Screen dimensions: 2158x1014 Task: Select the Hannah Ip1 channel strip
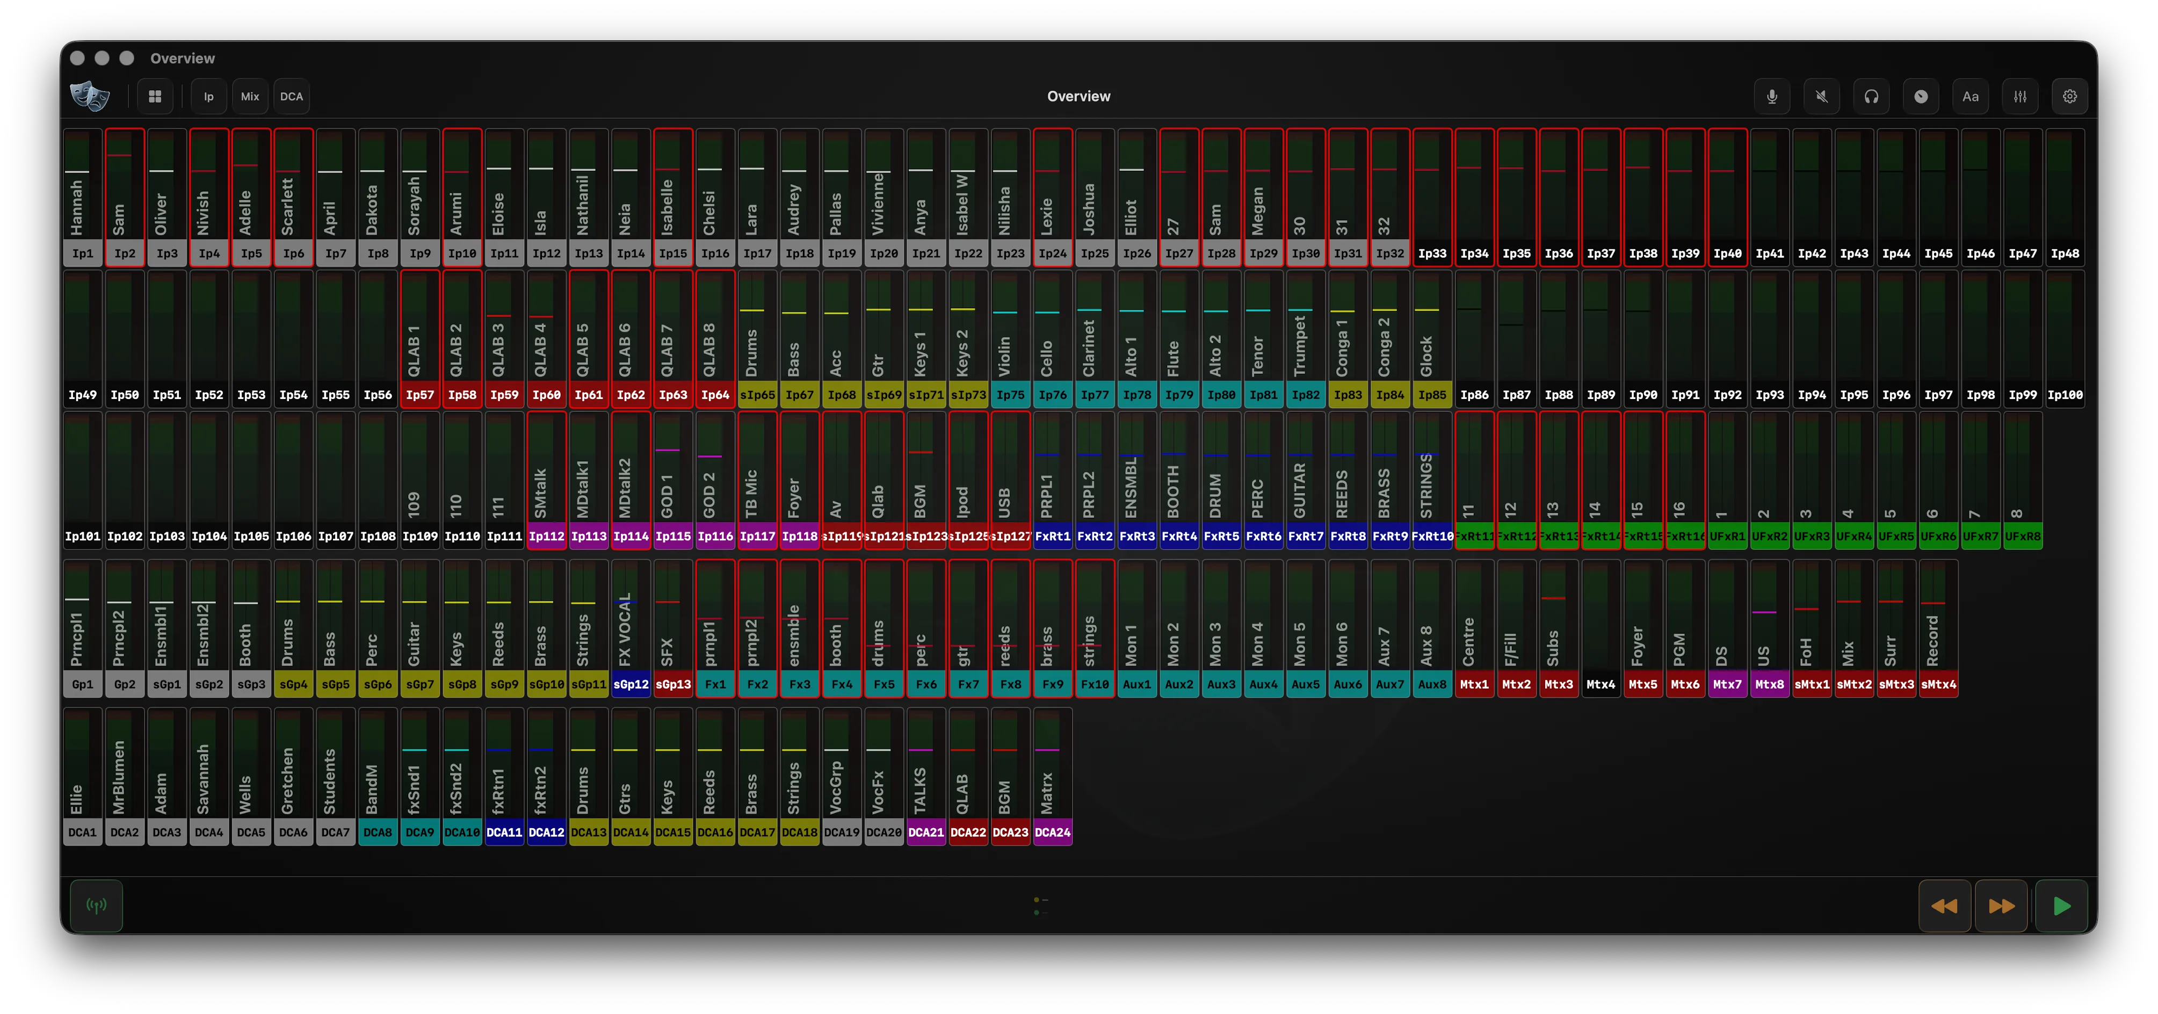pos(82,198)
